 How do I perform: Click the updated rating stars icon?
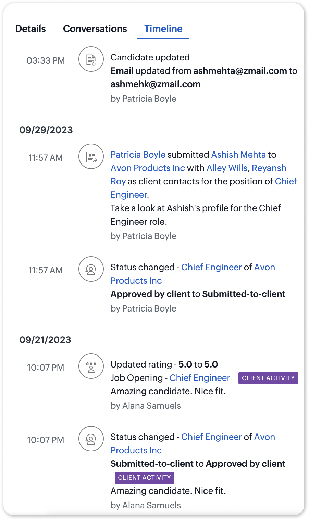[x=91, y=366]
